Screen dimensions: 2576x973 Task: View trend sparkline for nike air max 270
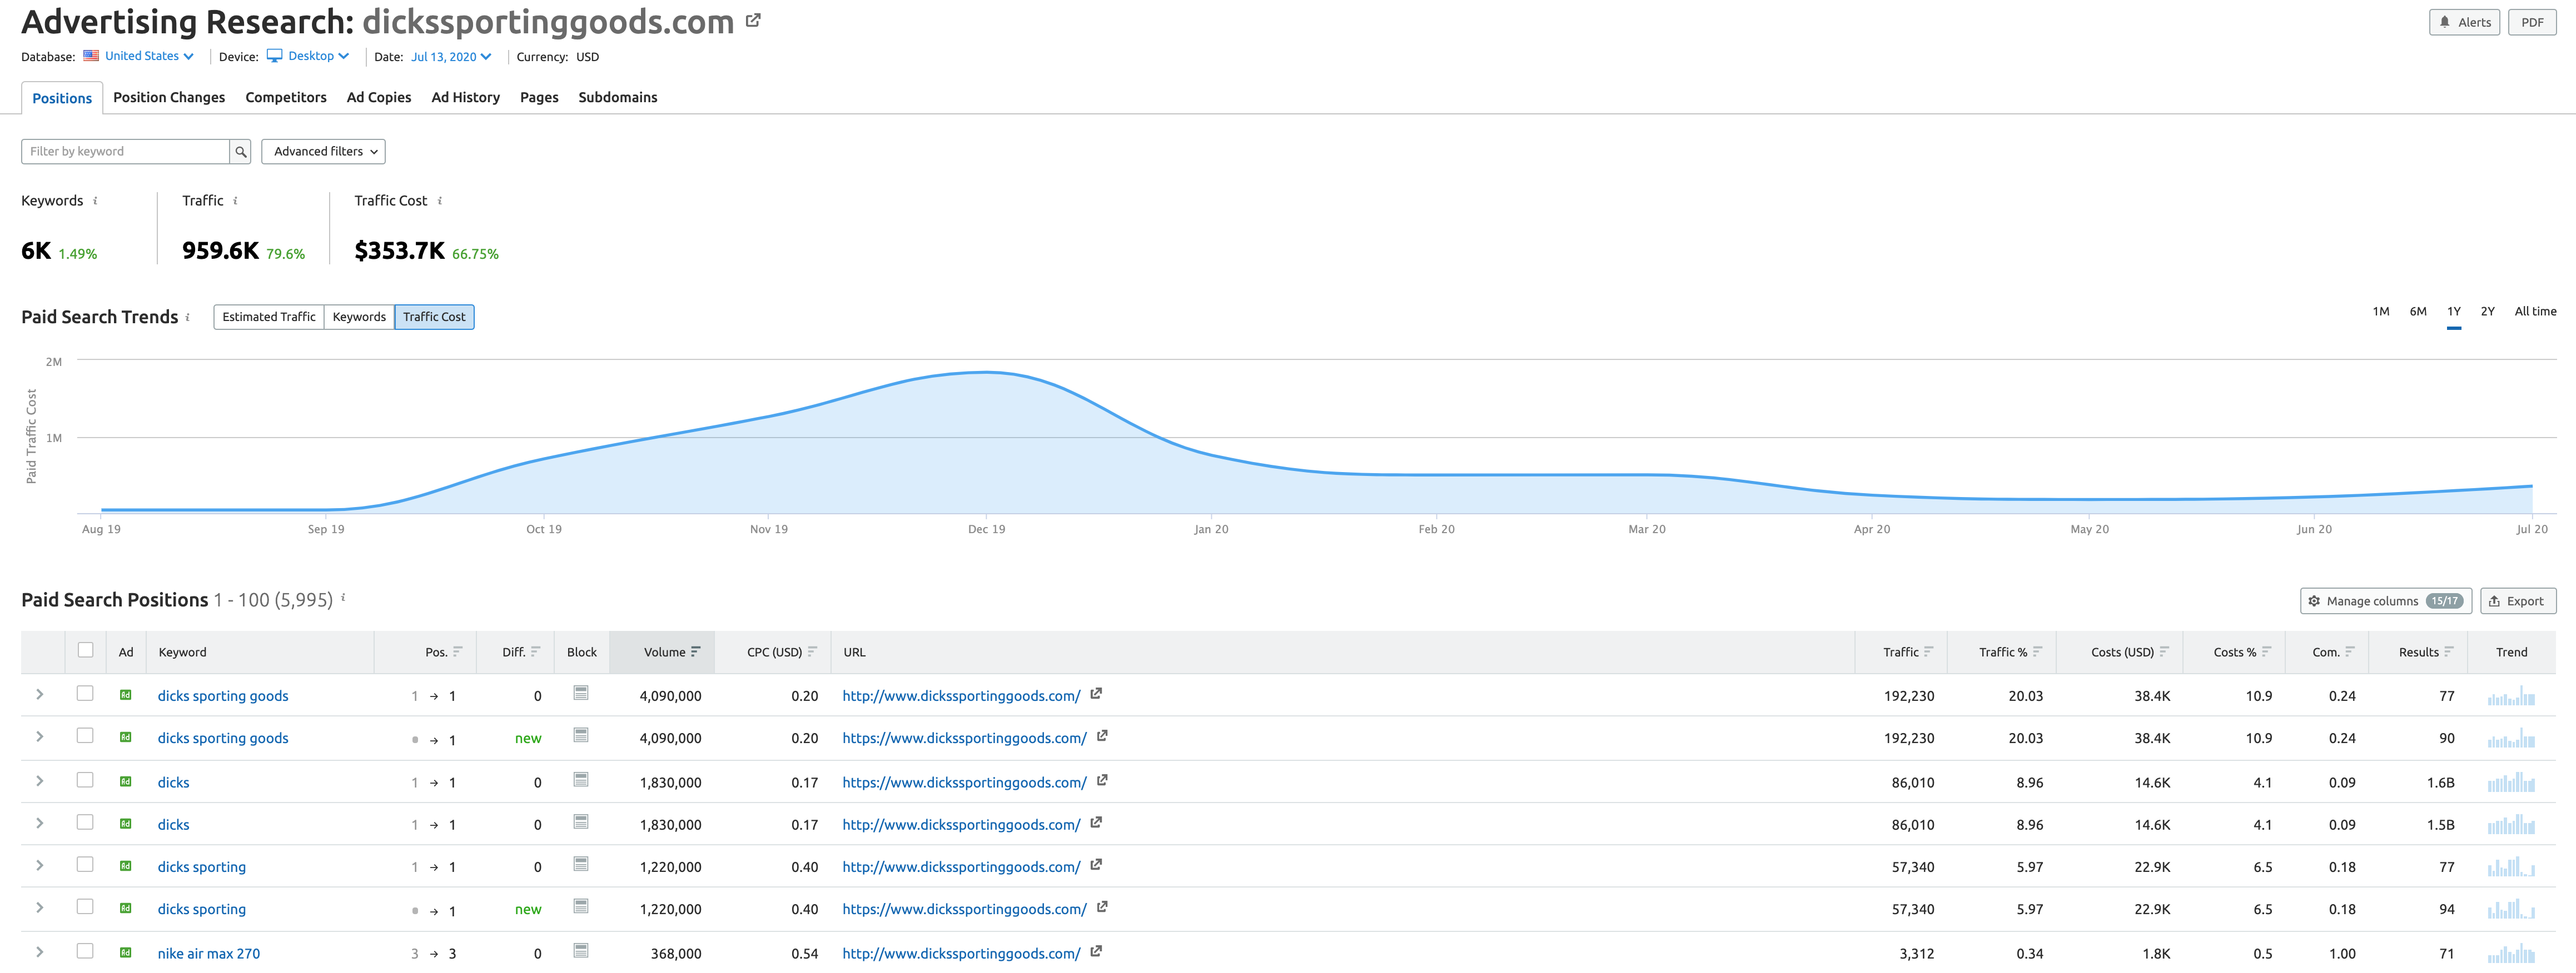[2511, 953]
